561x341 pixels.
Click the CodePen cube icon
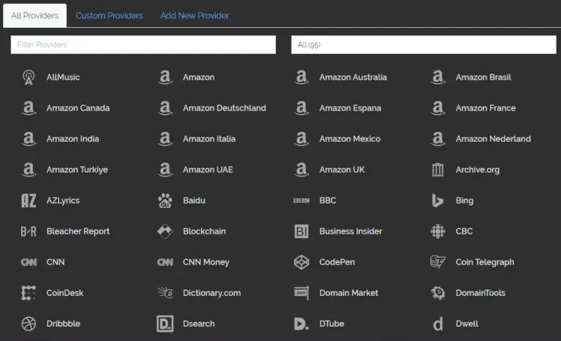coord(301,262)
